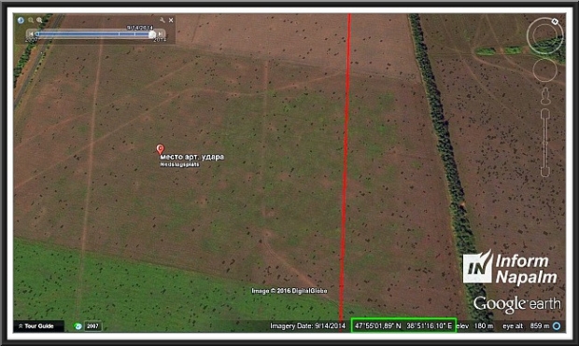
Task: Zoom in with the zoom slider top button
Action: coord(545,114)
